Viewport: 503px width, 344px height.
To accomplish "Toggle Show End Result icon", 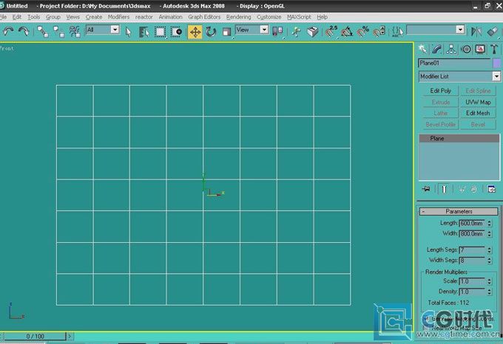I will click(445, 189).
